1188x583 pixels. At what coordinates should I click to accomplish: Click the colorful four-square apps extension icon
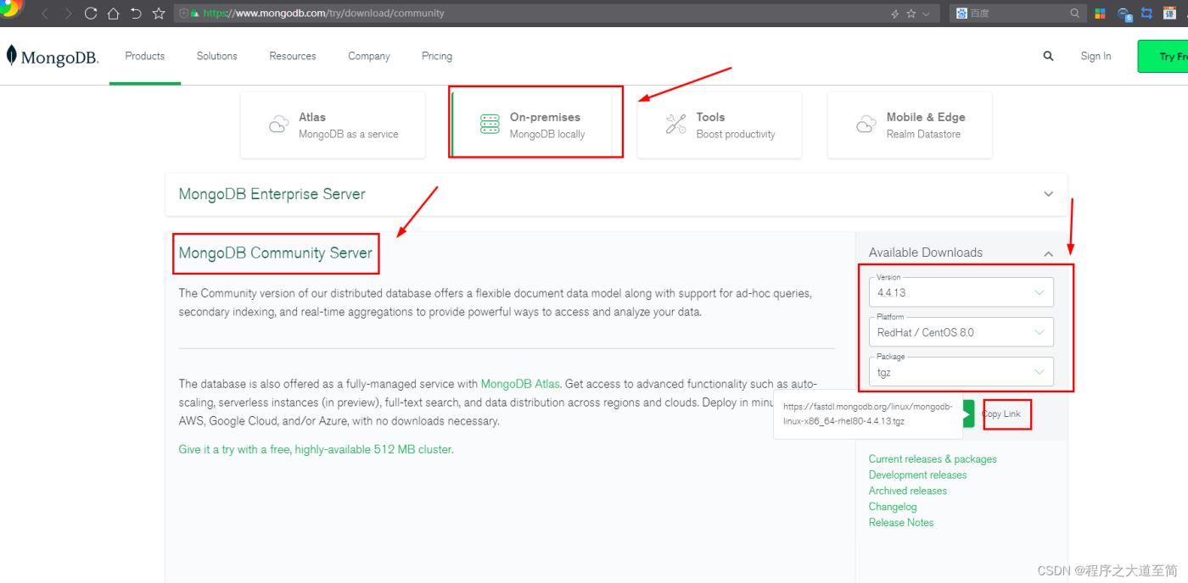[x=1100, y=14]
